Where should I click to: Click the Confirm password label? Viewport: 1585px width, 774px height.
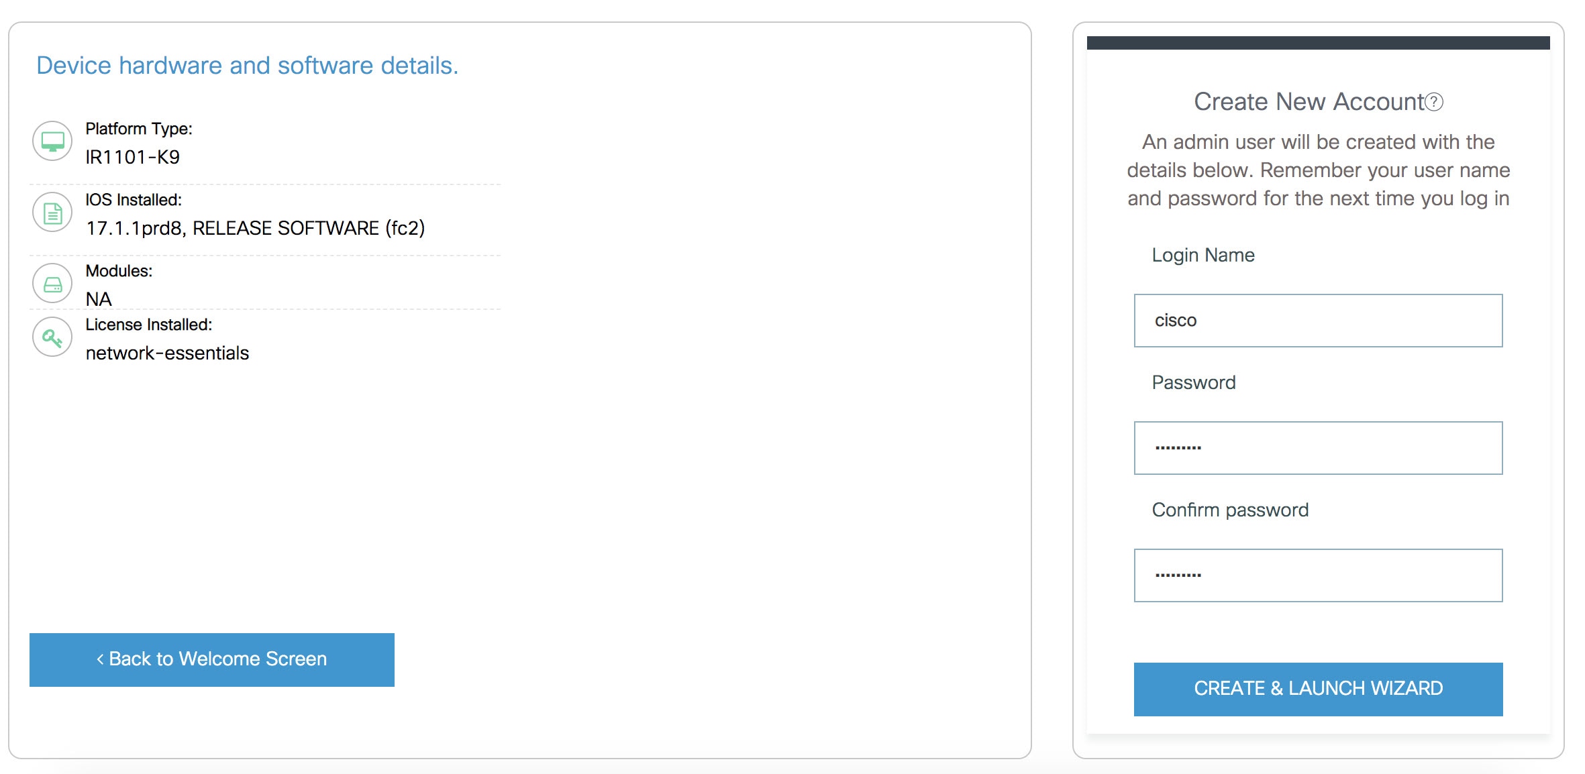pyautogui.click(x=1230, y=510)
